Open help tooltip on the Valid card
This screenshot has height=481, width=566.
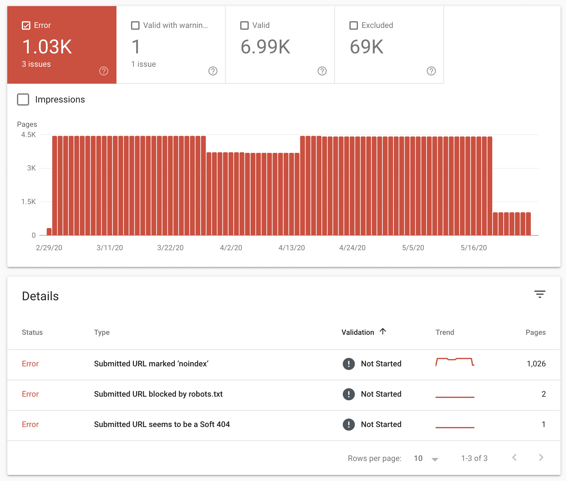[322, 71]
